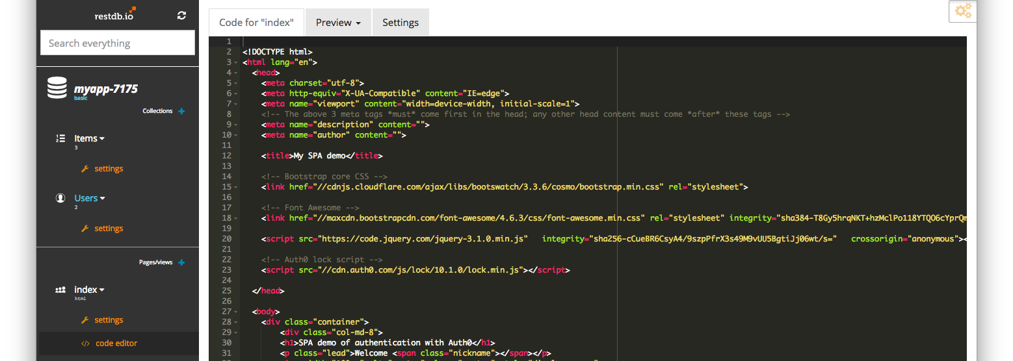Click the X-UA-Compatible meta tag line
The width and height of the screenshot is (1013, 361).
(x=386, y=93)
